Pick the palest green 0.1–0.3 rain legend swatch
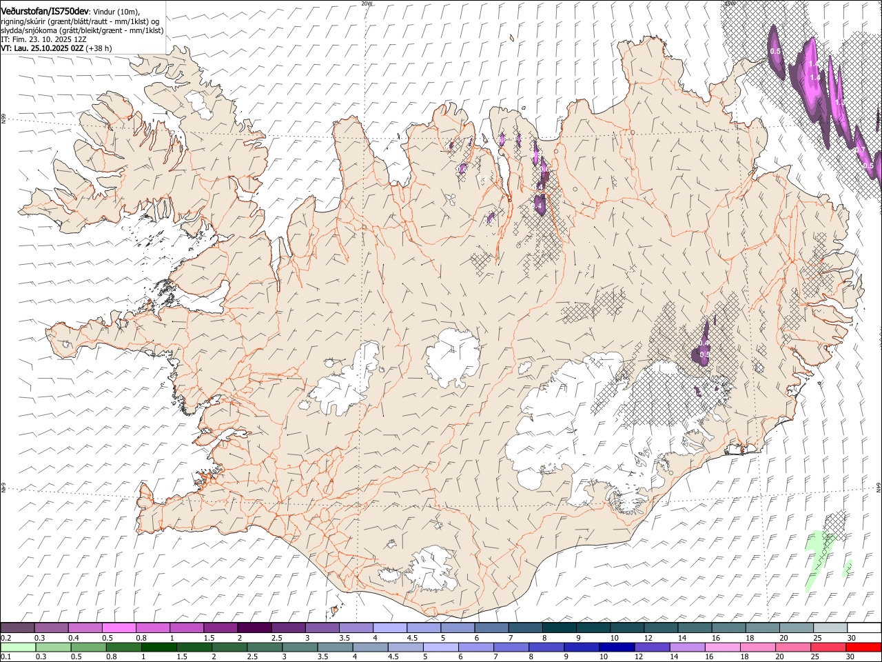The height and width of the screenshot is (662, 882). tap(18, 647)
